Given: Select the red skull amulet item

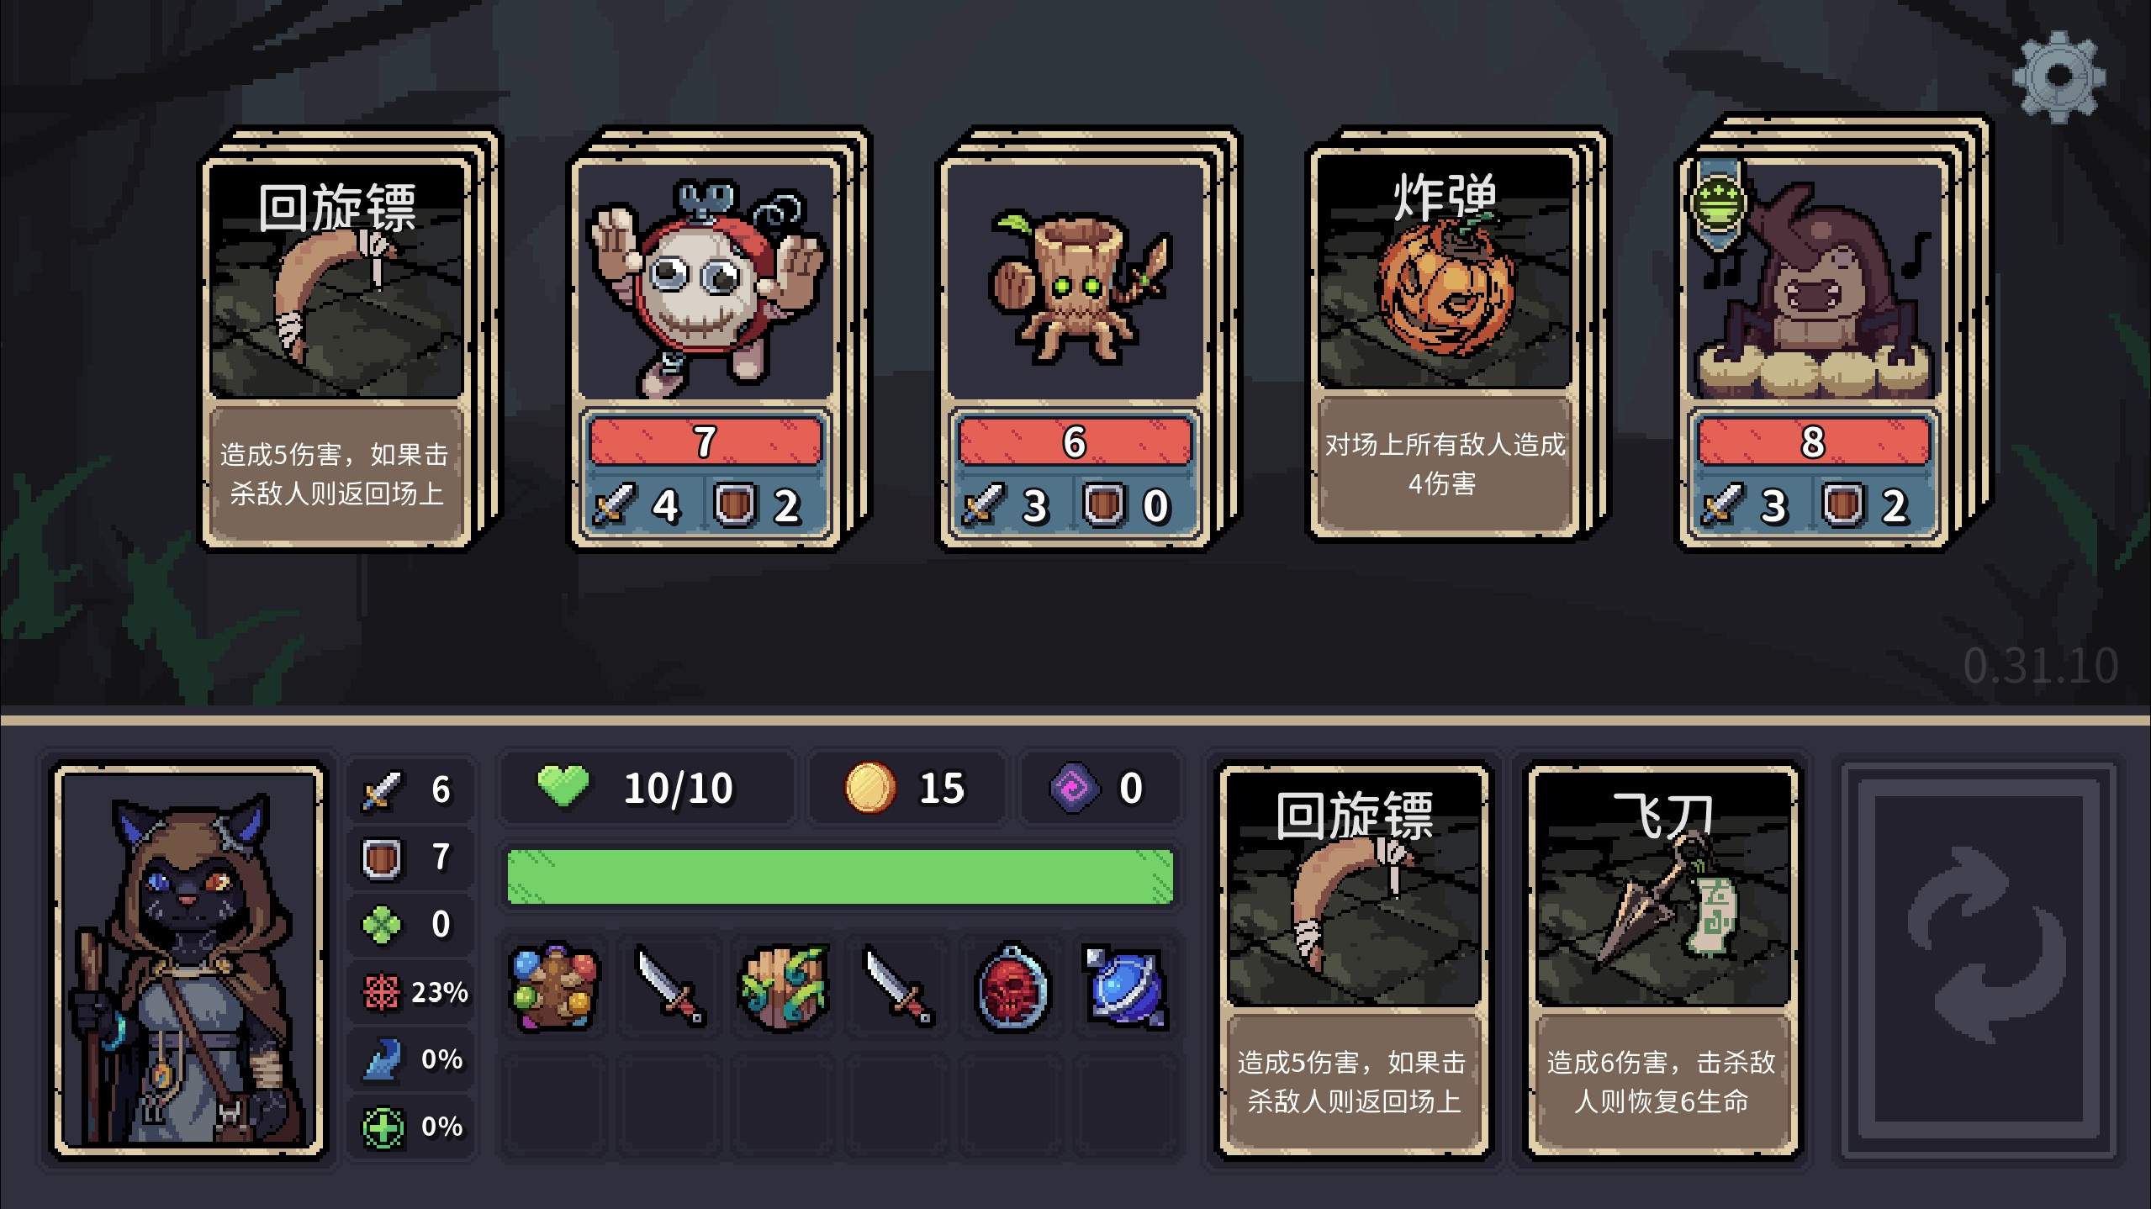Looking at the screenshot, I should tap(1012, 986).
